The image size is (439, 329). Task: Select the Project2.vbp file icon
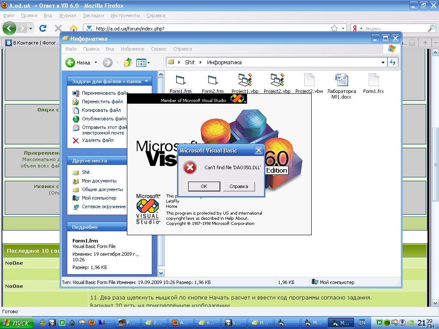tap(277, 80)
